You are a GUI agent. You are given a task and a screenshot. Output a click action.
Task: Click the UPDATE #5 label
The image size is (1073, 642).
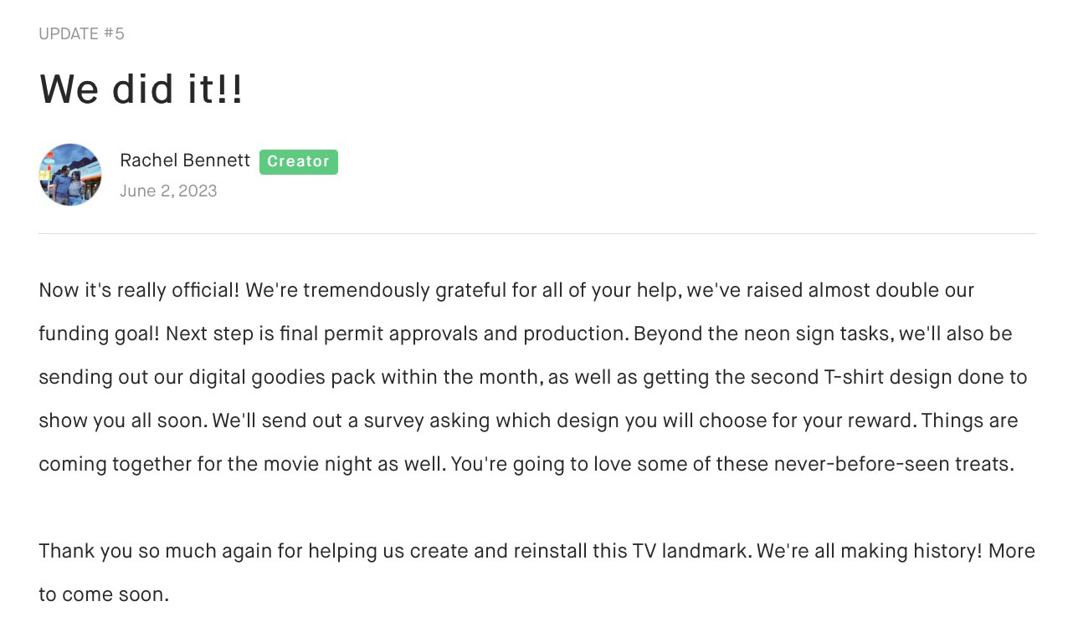coord(81,34)
